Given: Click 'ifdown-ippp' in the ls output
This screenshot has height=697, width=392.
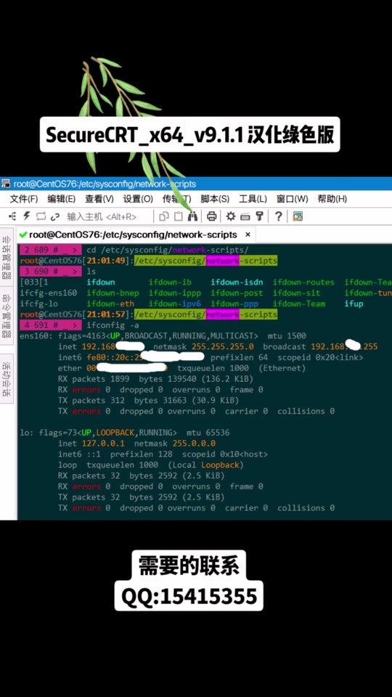Looking at the screenshot, I should [x=175, y=293].
